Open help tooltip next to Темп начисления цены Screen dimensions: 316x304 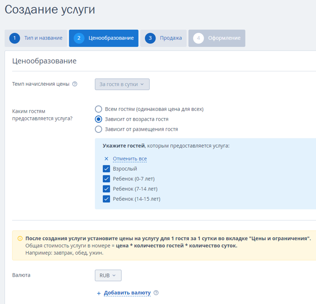[75, 84]
